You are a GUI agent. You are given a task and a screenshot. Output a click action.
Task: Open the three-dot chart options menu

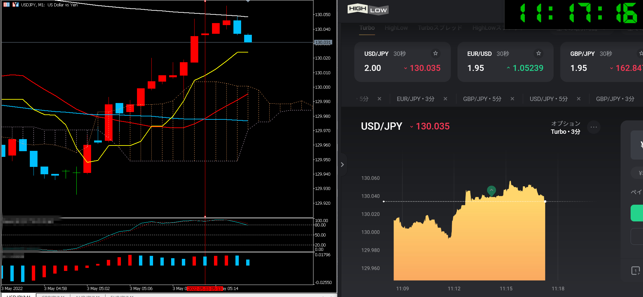[594, 127]
